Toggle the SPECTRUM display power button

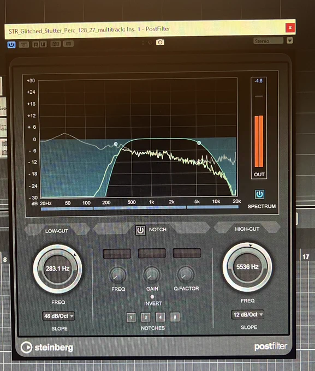(259, 194)
